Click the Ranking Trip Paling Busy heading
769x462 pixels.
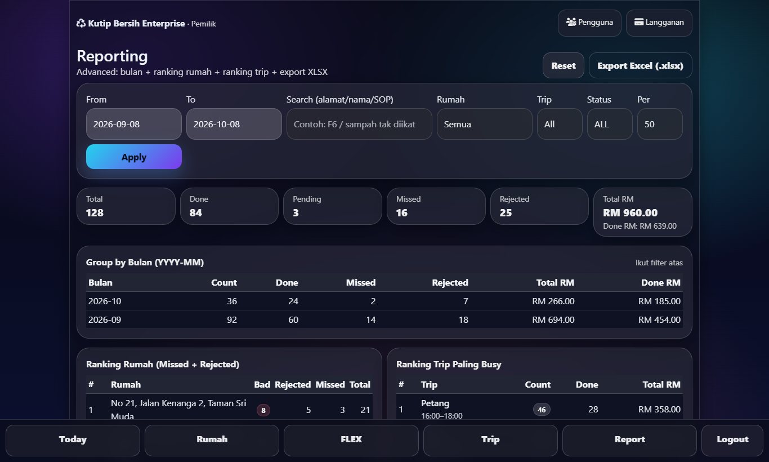[449, 365]
